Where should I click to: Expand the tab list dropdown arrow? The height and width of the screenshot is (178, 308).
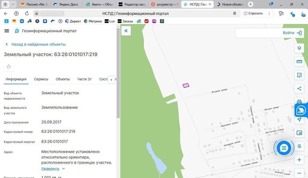click(13, 4)
